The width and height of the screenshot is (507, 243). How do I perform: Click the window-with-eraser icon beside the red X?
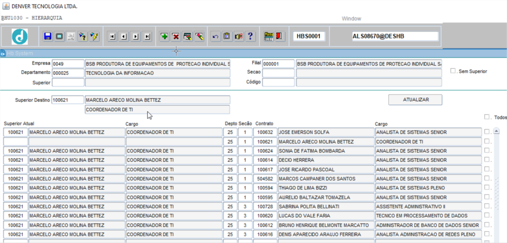pyautogui.click(x=188, y=36)
